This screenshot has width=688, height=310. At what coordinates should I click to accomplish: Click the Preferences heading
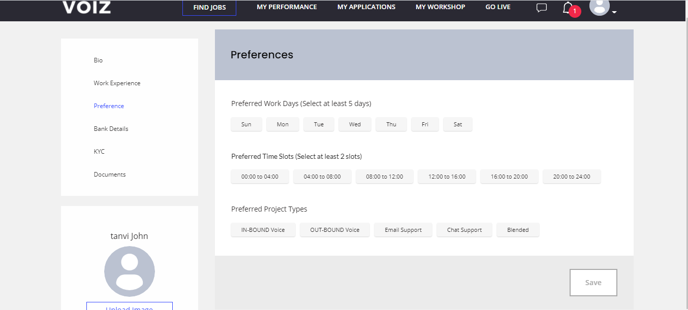[262, 55]
